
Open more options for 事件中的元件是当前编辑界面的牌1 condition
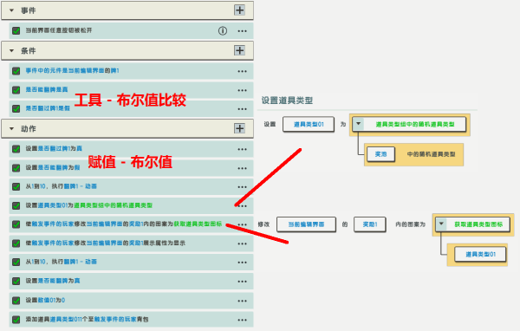(242, 71)
